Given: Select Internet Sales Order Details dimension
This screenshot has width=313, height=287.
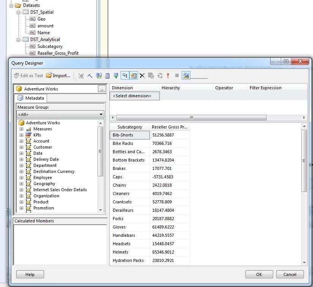Looking at the screenshot, I should coord(60,190).
